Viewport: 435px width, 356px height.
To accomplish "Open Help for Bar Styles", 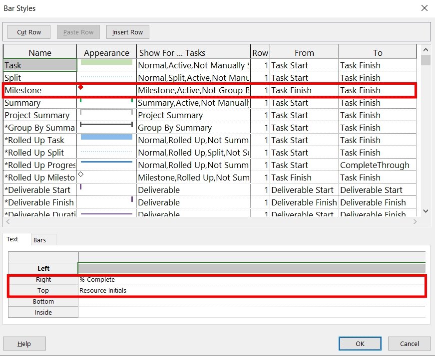I will coord(24,344).
